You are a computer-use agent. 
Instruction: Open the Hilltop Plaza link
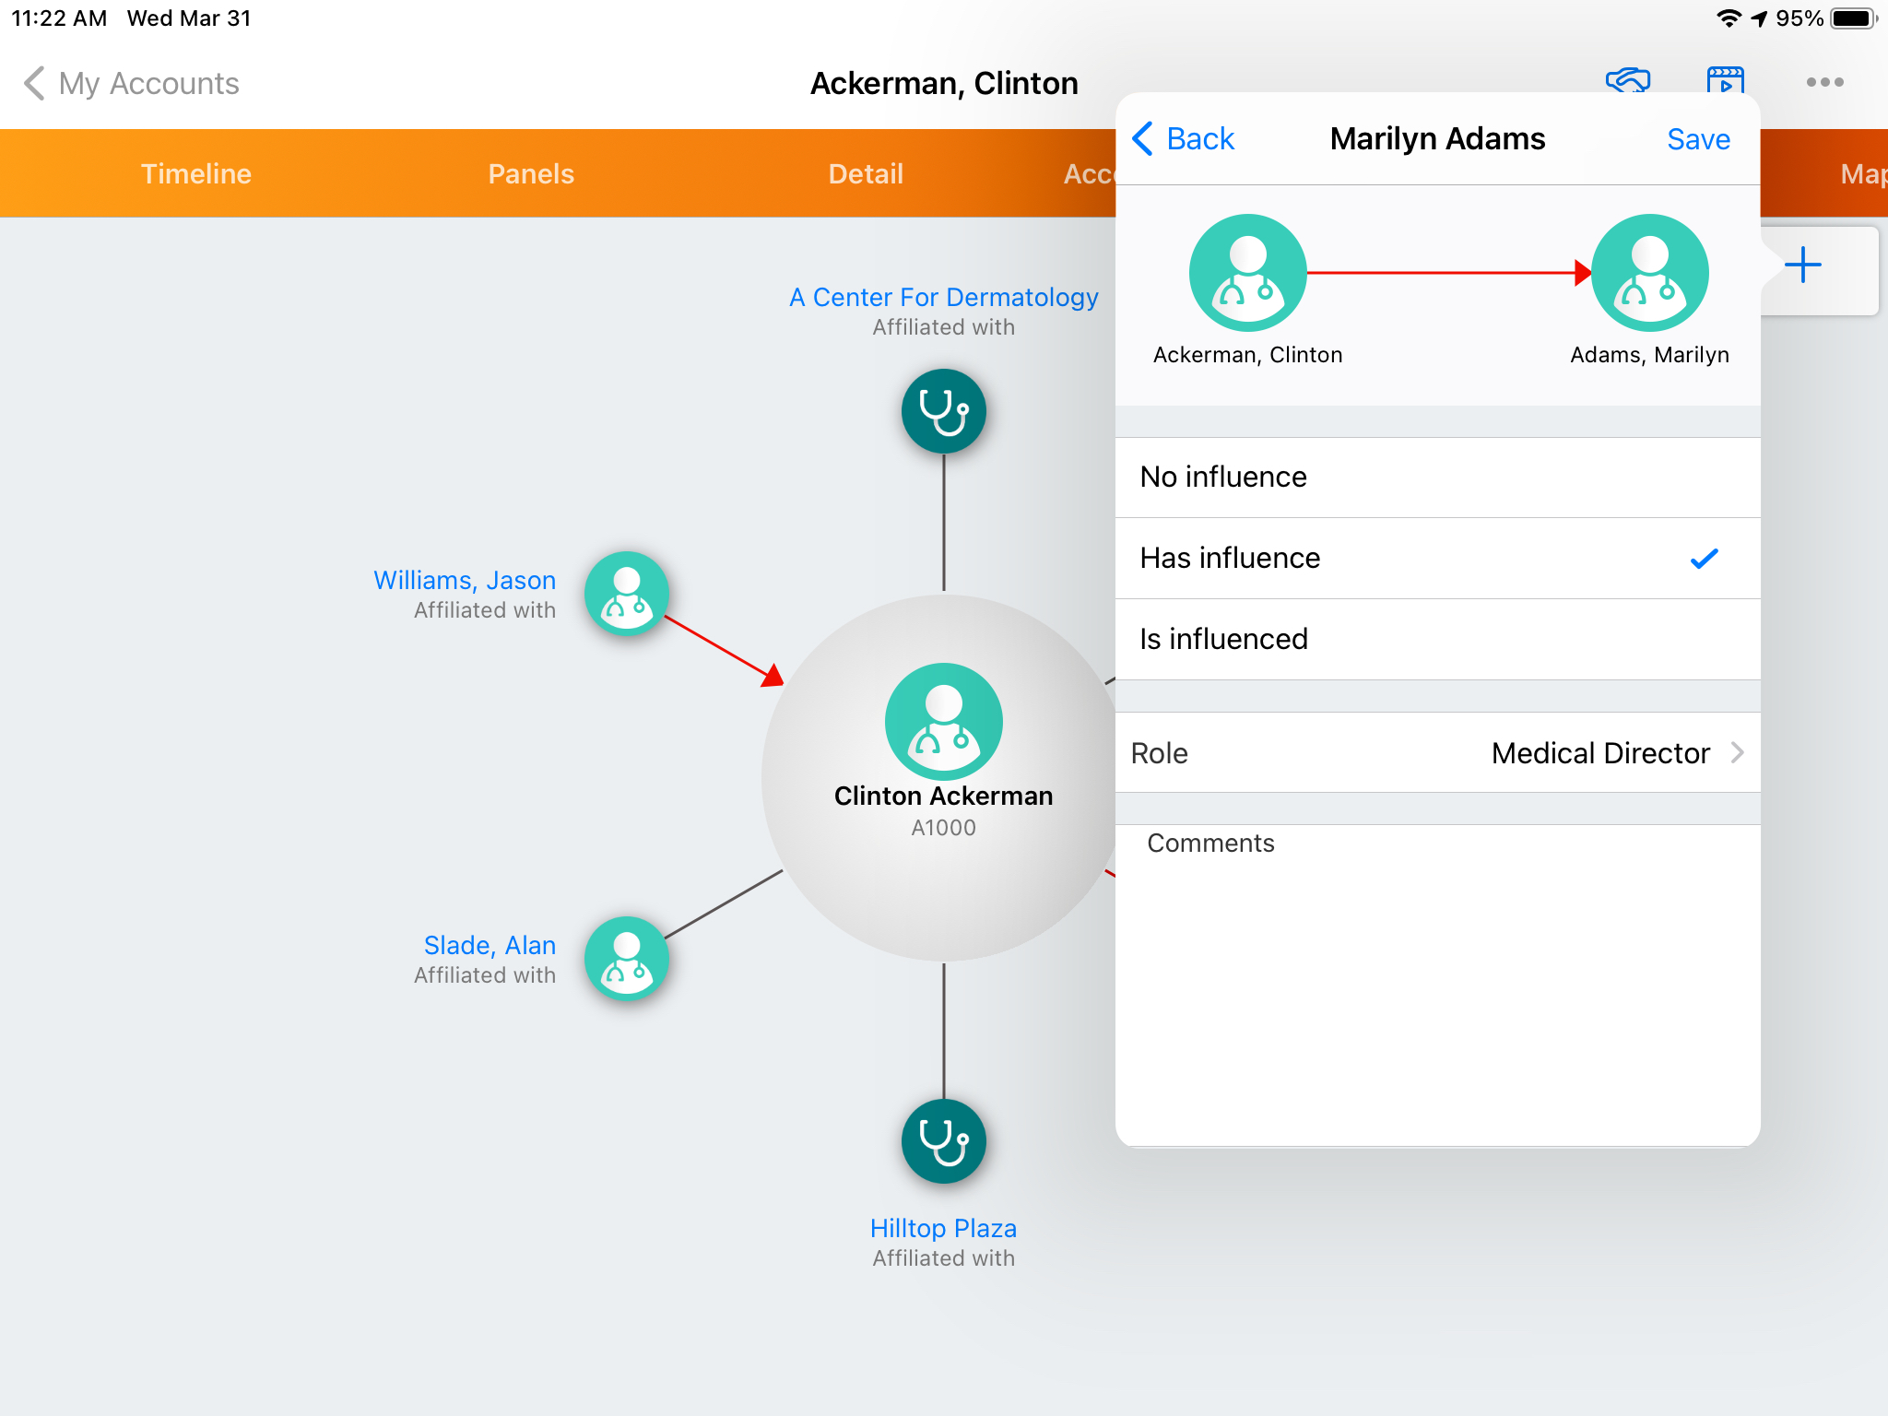click(x=943, y=1228)
